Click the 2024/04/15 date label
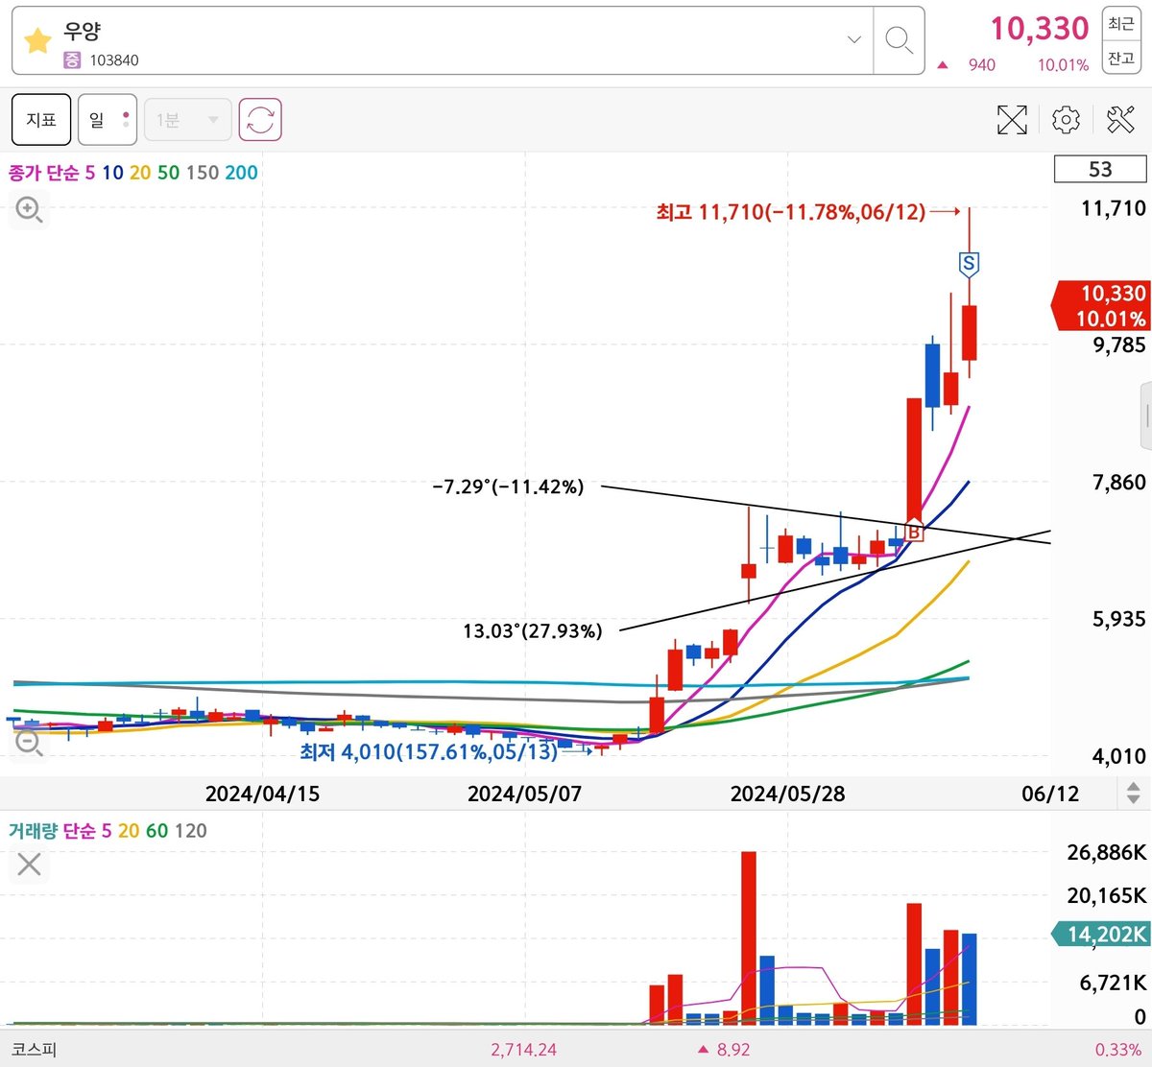The height and width of the screenshot is (1067, 1152). tap(262, 794)
